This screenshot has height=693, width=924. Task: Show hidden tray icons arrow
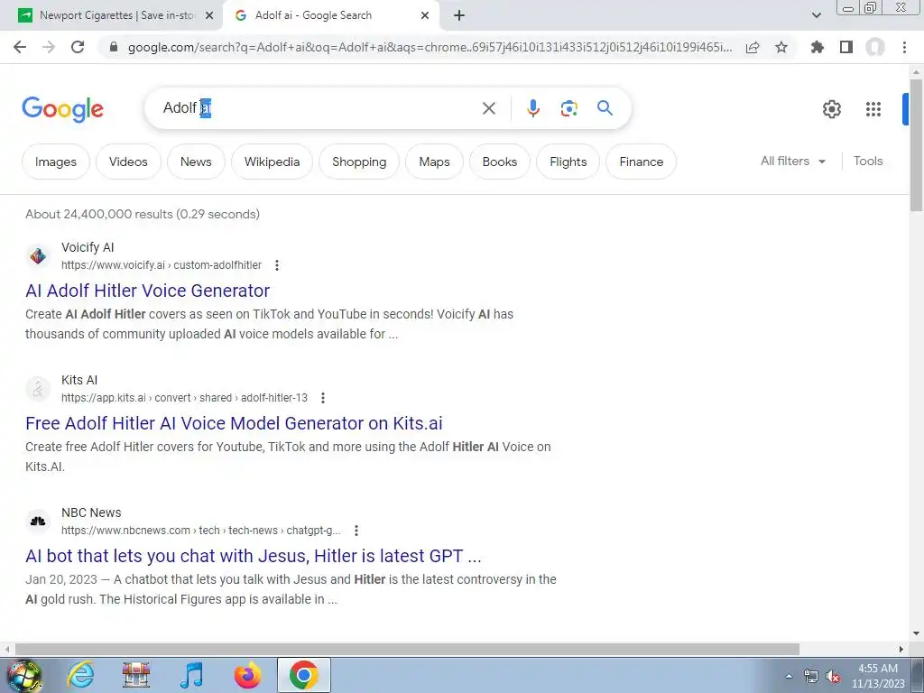coord(789,677)
